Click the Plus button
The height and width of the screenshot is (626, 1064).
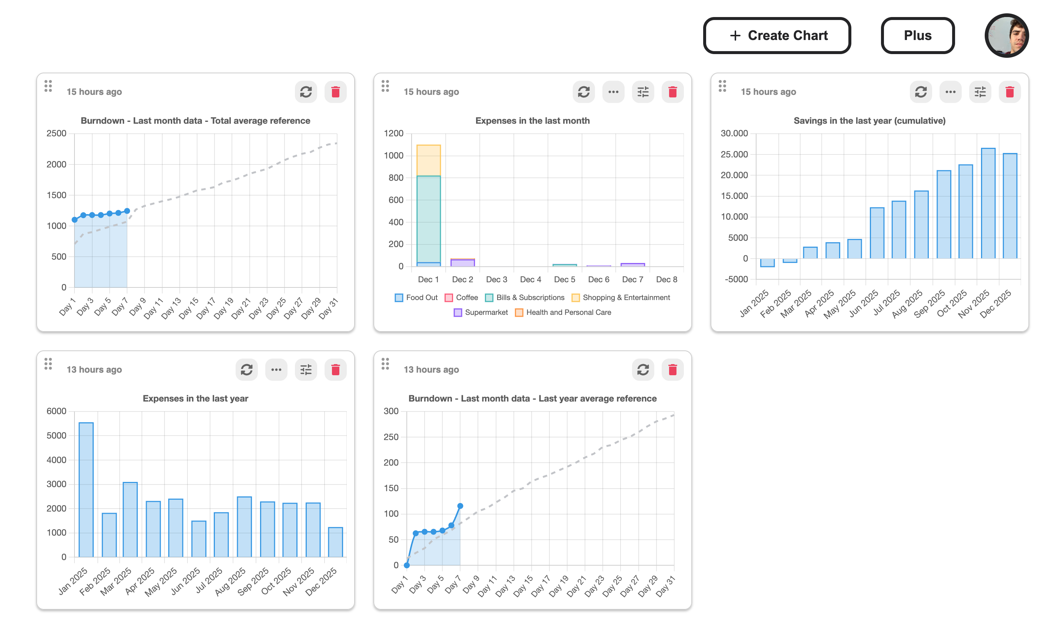918,36
